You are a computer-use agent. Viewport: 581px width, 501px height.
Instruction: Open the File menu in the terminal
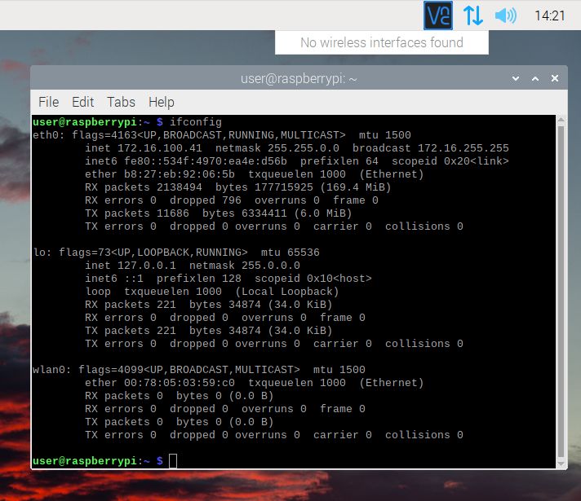click(x=48, y=102)
